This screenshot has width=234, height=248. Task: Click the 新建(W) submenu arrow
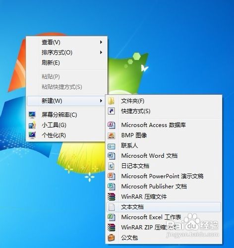tap(101, 101)
